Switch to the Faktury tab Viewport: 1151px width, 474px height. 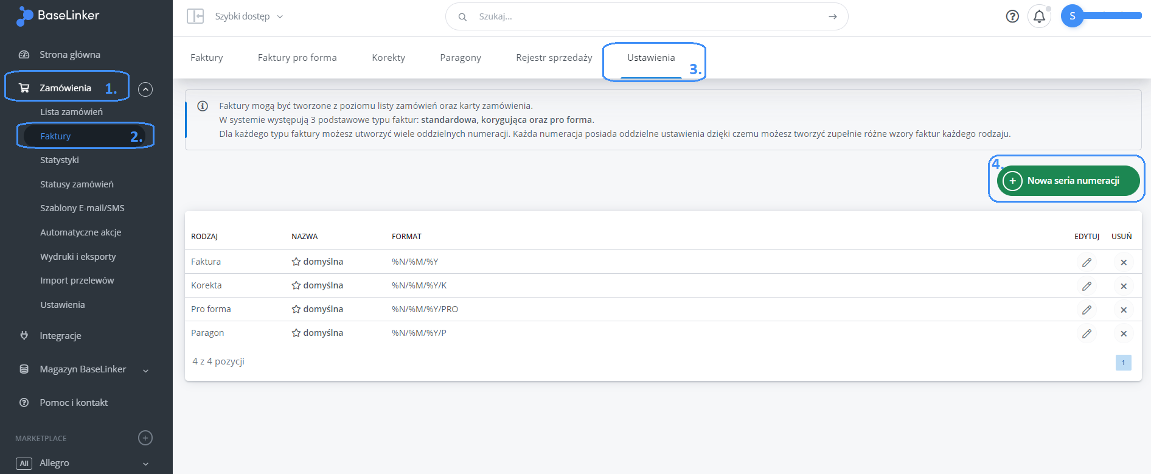(x=207, y=58)
